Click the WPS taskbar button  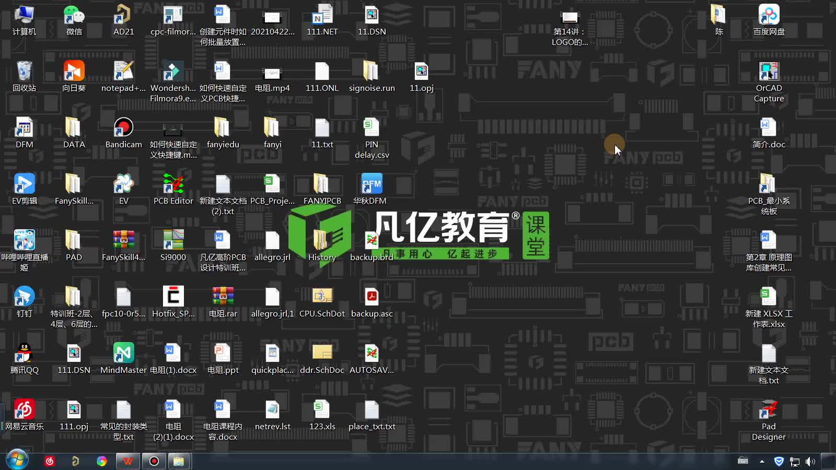[127, 461]
